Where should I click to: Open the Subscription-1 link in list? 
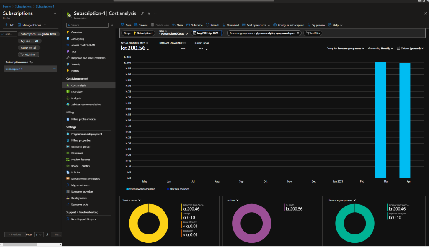(14, 69)
